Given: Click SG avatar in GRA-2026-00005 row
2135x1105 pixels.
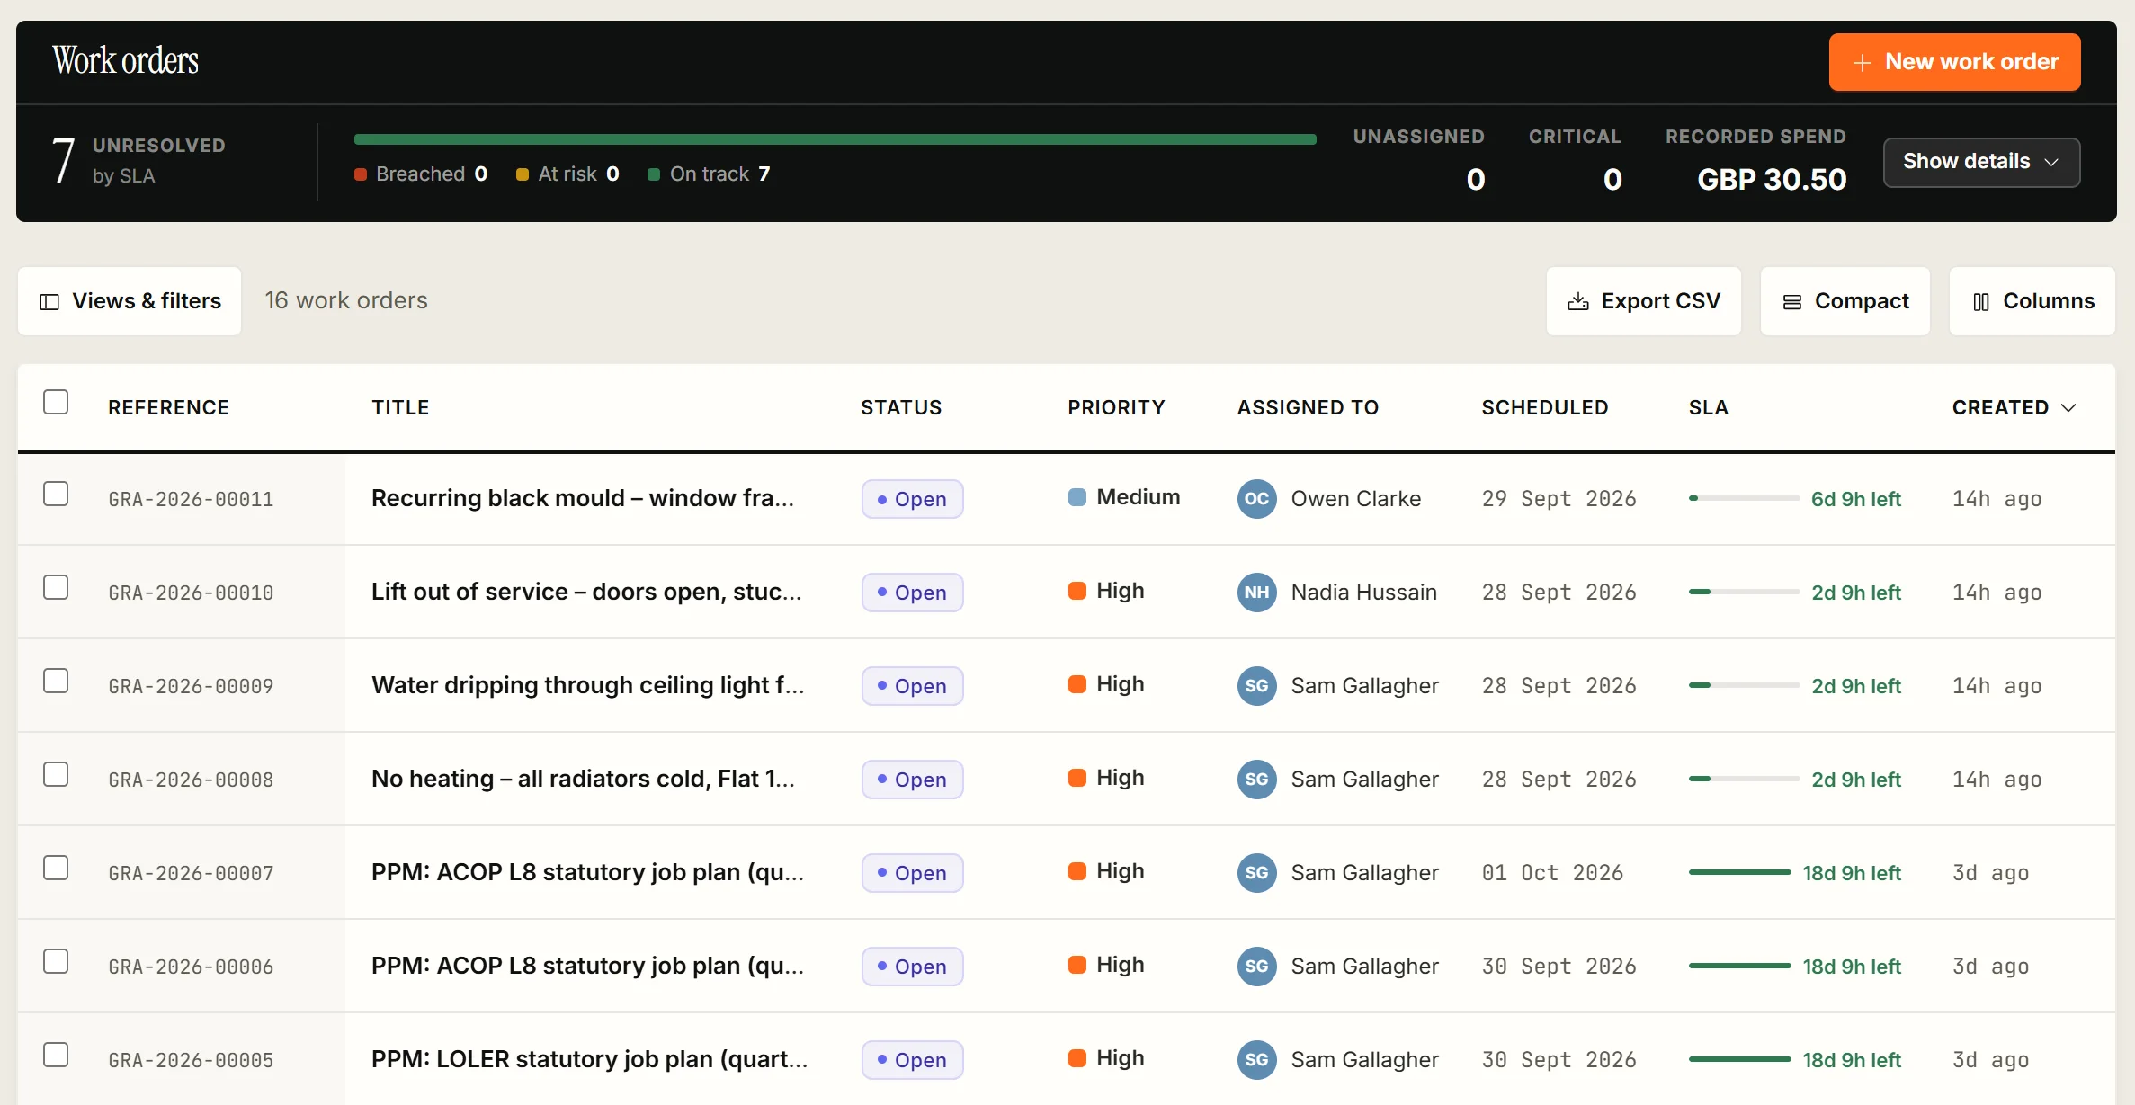Looking at the screenshot, I should (x=1256, y=1060).
